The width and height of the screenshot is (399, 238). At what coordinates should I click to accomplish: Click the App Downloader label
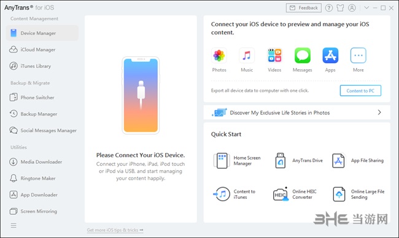point(39,195)
